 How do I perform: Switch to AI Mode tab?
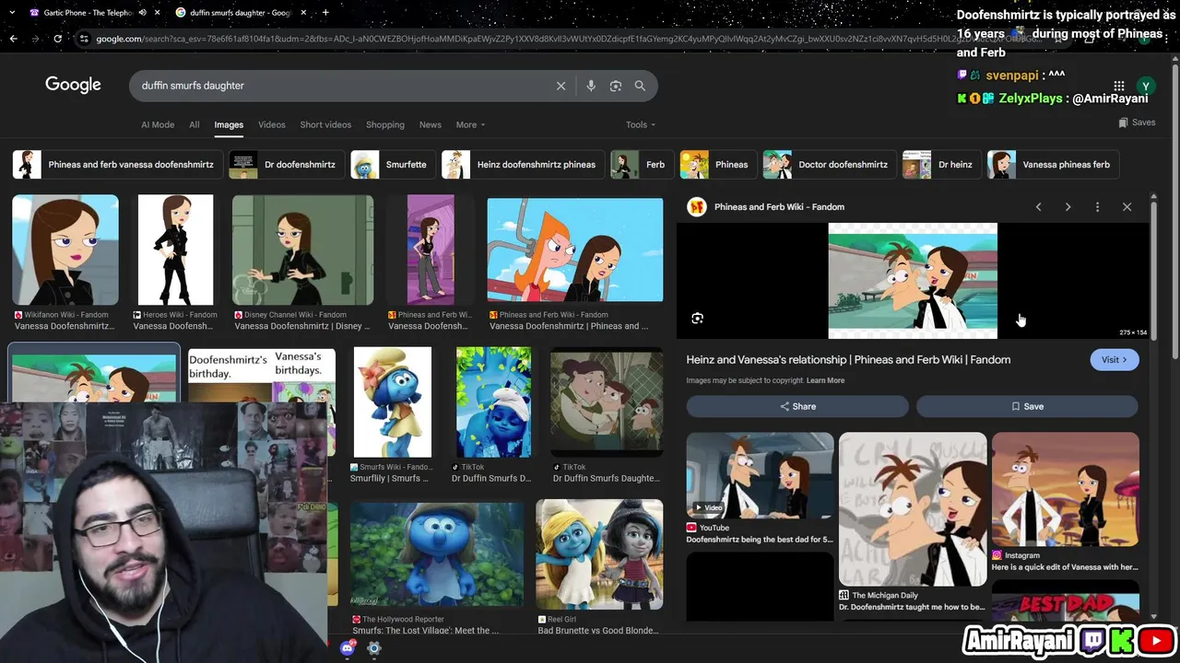(158, 125)
